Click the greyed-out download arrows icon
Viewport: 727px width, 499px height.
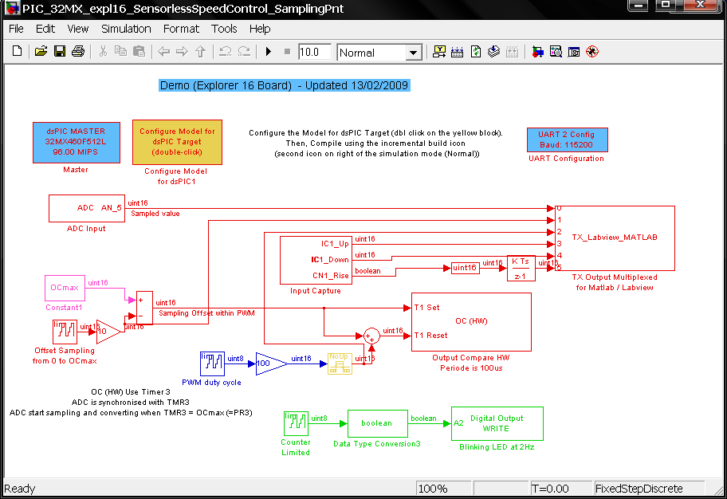pyautogui.click(x=513, y=52)
